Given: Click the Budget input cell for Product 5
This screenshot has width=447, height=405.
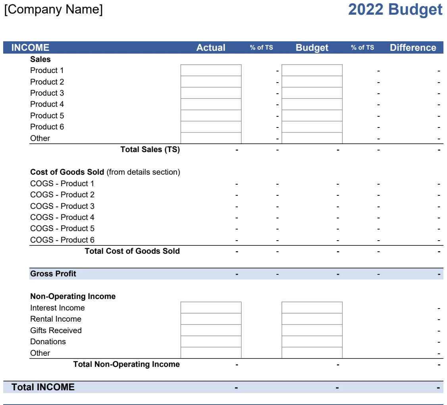Looking at the screenshot, I should 312,116.
